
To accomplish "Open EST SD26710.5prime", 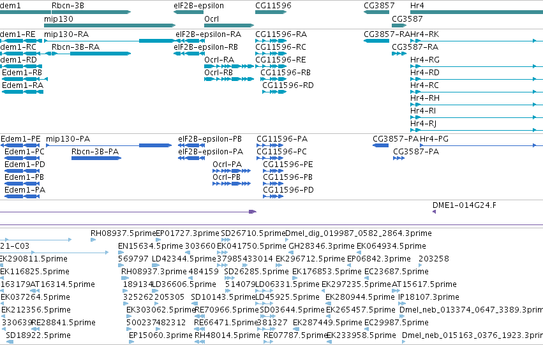I will 253,233.
